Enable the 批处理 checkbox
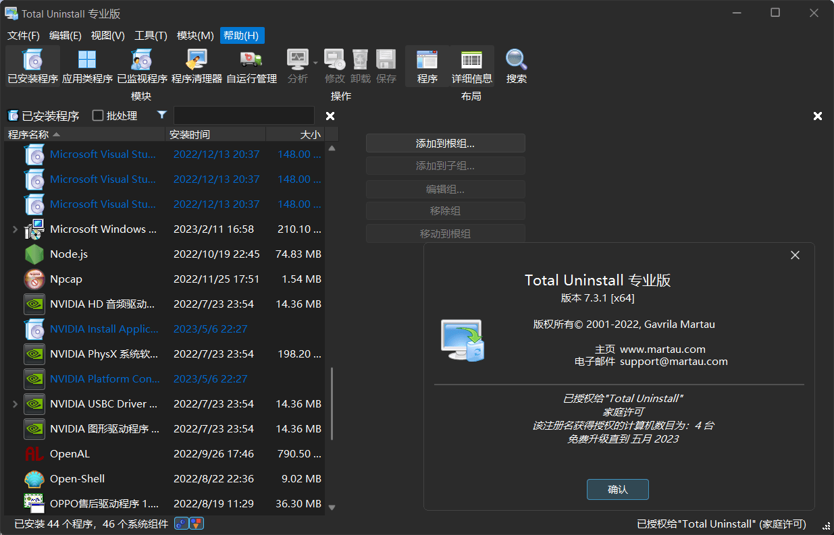 tap(97, 115)
